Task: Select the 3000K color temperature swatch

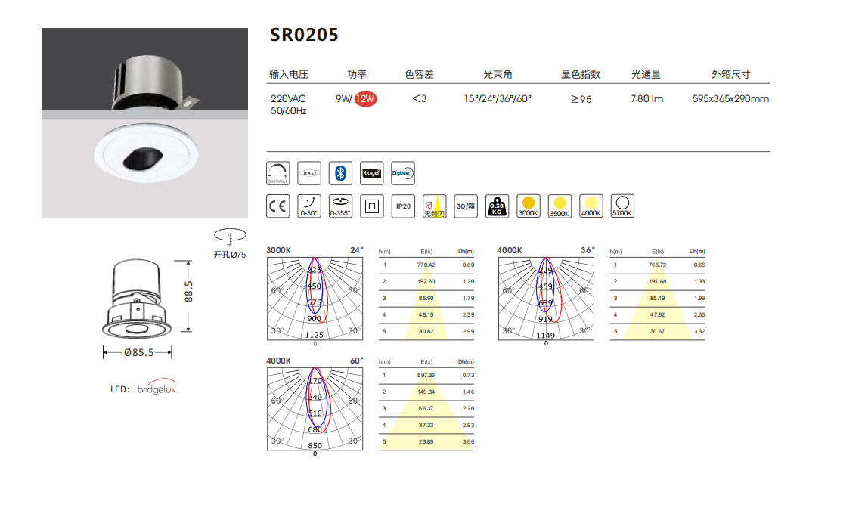Action: tap(529, 206)
